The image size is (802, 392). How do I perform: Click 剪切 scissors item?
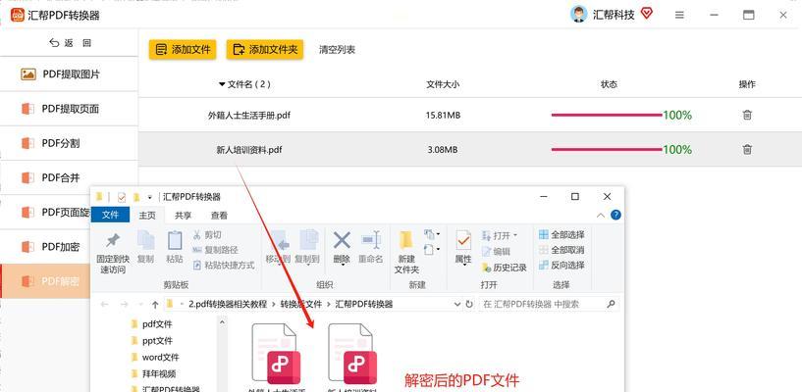pyautogui.click(x=207, y=235)
